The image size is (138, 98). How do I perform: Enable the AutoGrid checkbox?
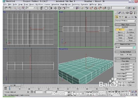click(120, 27)
